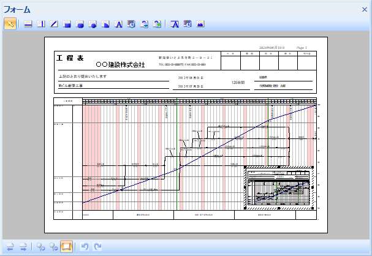Toggle the highlighted fit page view button

coord(66,247)
